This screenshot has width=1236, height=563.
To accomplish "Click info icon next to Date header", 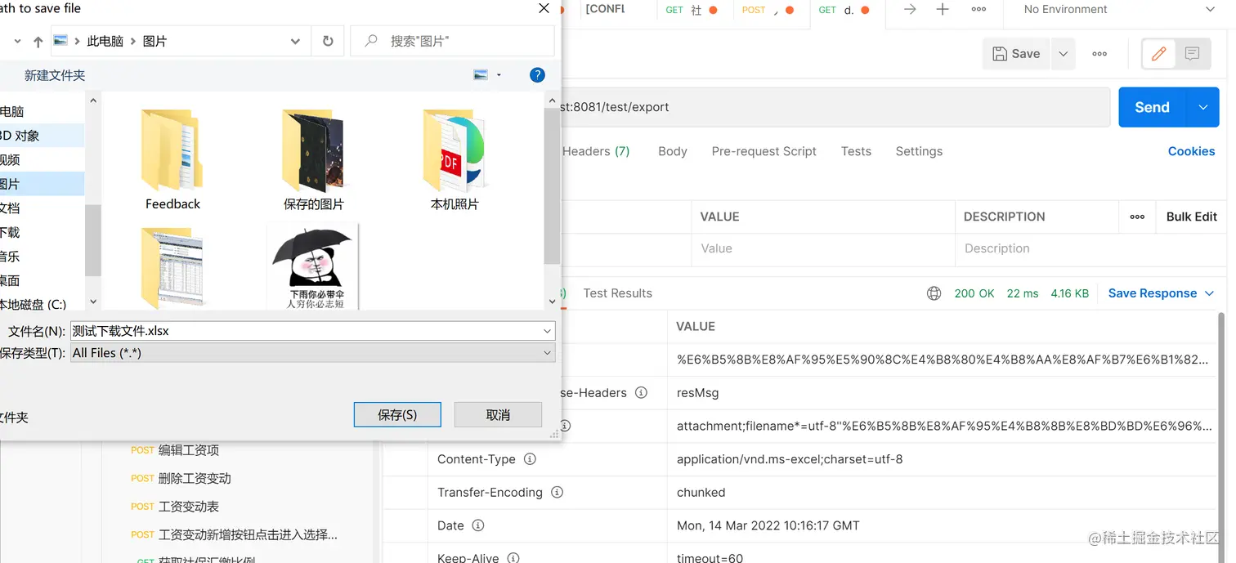I will 478,525.
